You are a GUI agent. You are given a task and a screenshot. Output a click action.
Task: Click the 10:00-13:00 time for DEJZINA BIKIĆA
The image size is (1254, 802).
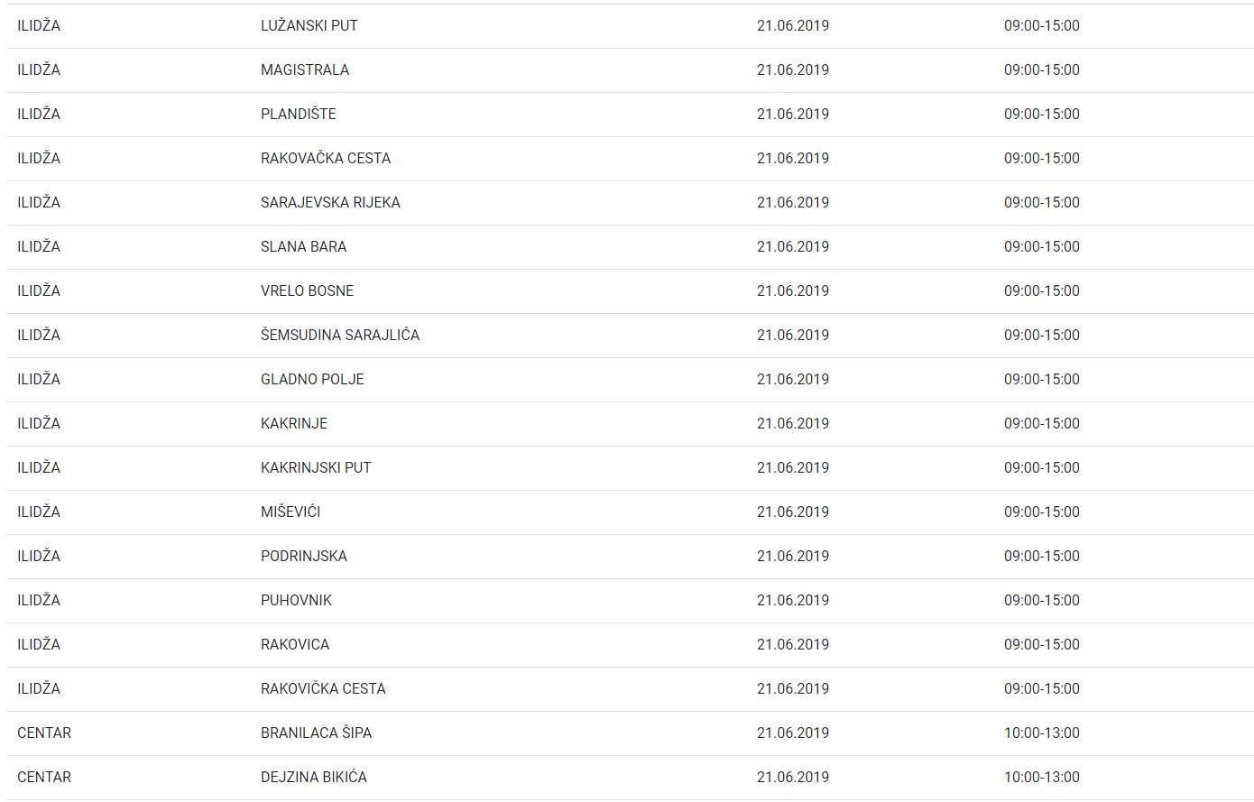pyautogui.click(x=1041, y=777)
